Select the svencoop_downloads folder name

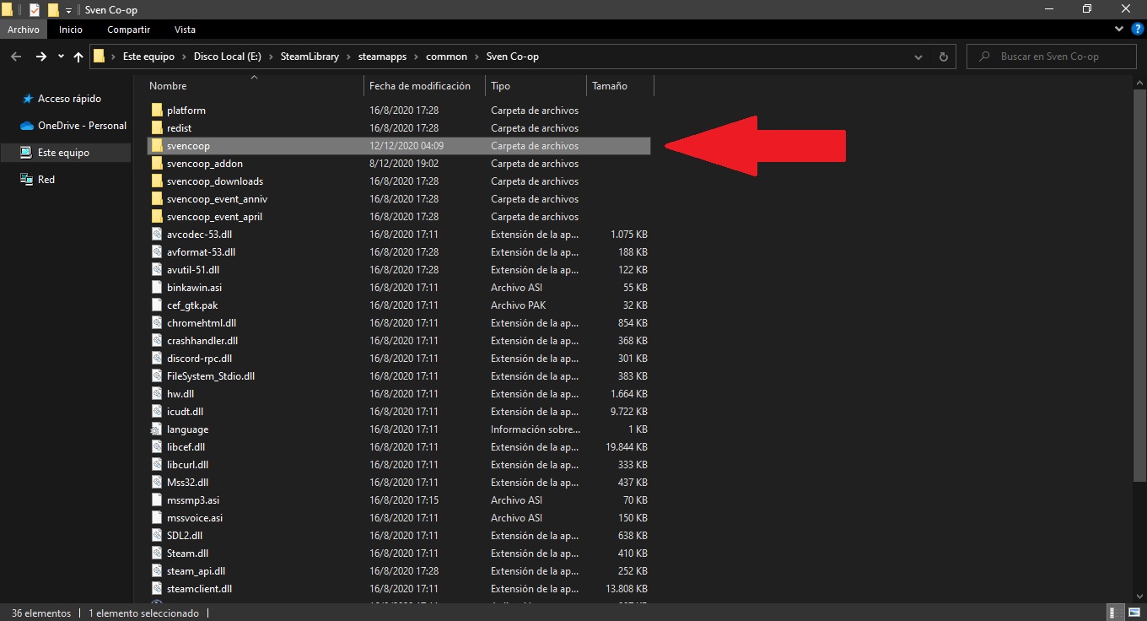[215, 181]
